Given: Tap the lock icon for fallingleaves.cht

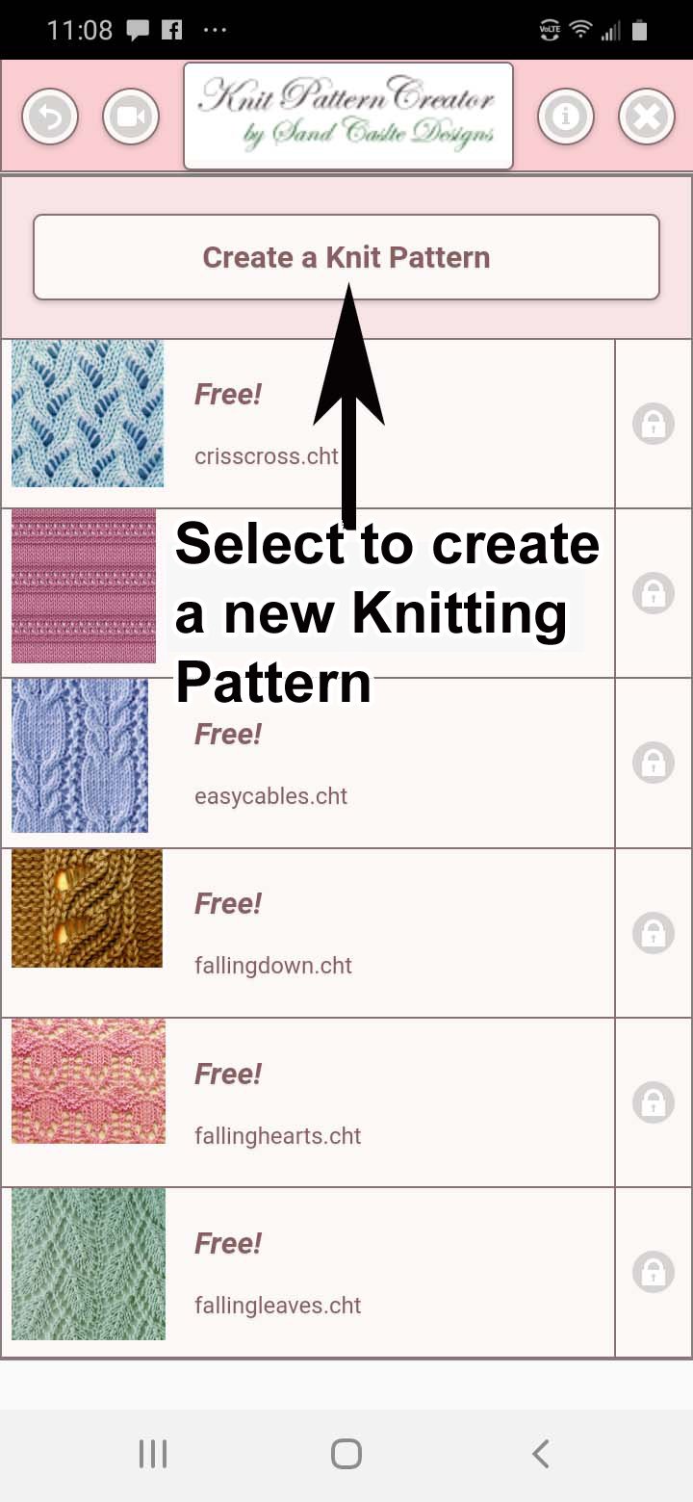Looking at the screenshot, I should click(x=653, y=1272).
